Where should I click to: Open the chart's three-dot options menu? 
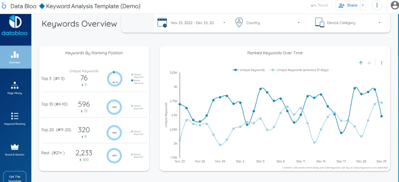pyautogui.click(x=382, y=62)
